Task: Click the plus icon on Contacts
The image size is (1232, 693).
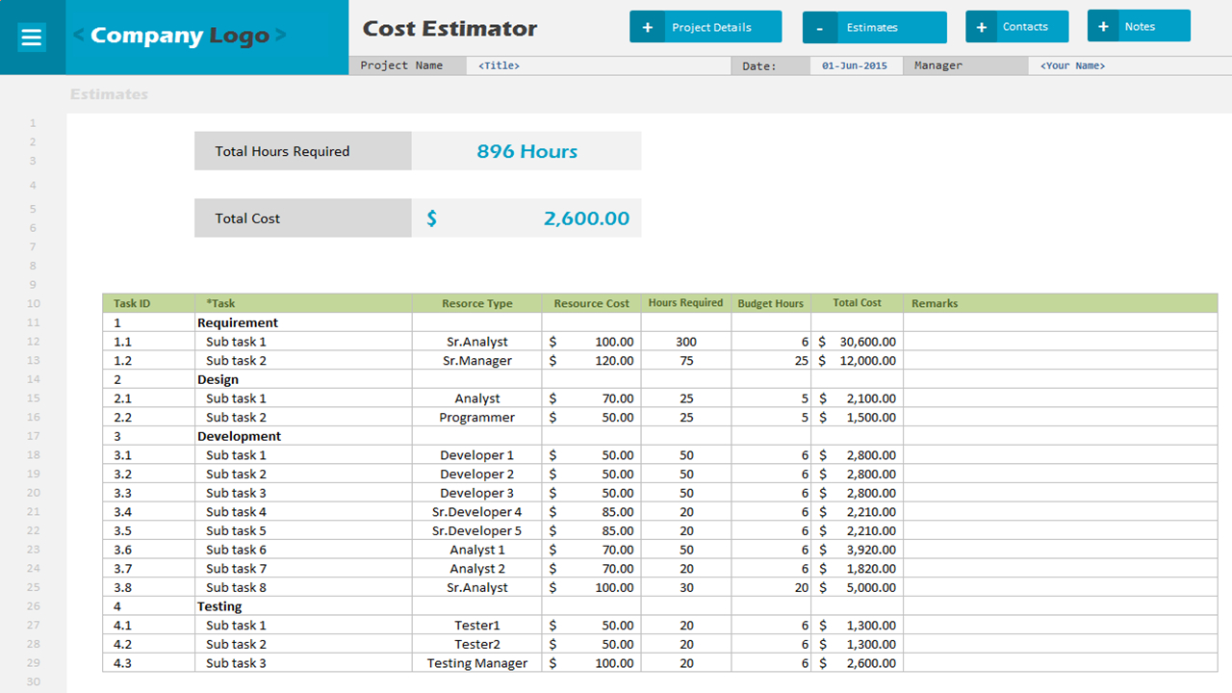Action: pyautogui.click(x=981, y=27)
